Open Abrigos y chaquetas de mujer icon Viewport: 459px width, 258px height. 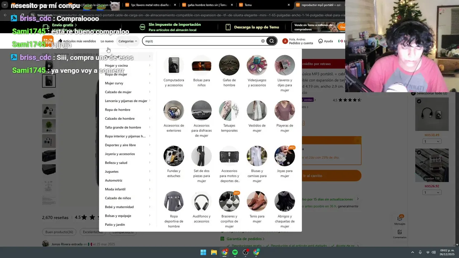click(285, 201)
